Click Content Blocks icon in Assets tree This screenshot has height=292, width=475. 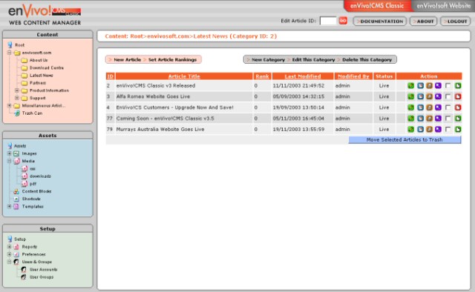click(16, 191)
